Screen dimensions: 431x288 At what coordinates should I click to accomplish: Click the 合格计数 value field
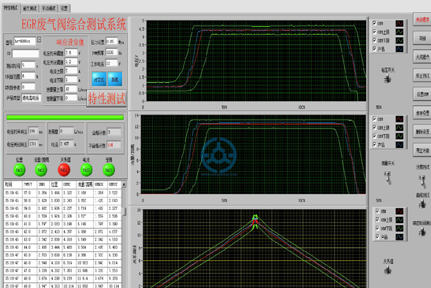pos(113,132)
